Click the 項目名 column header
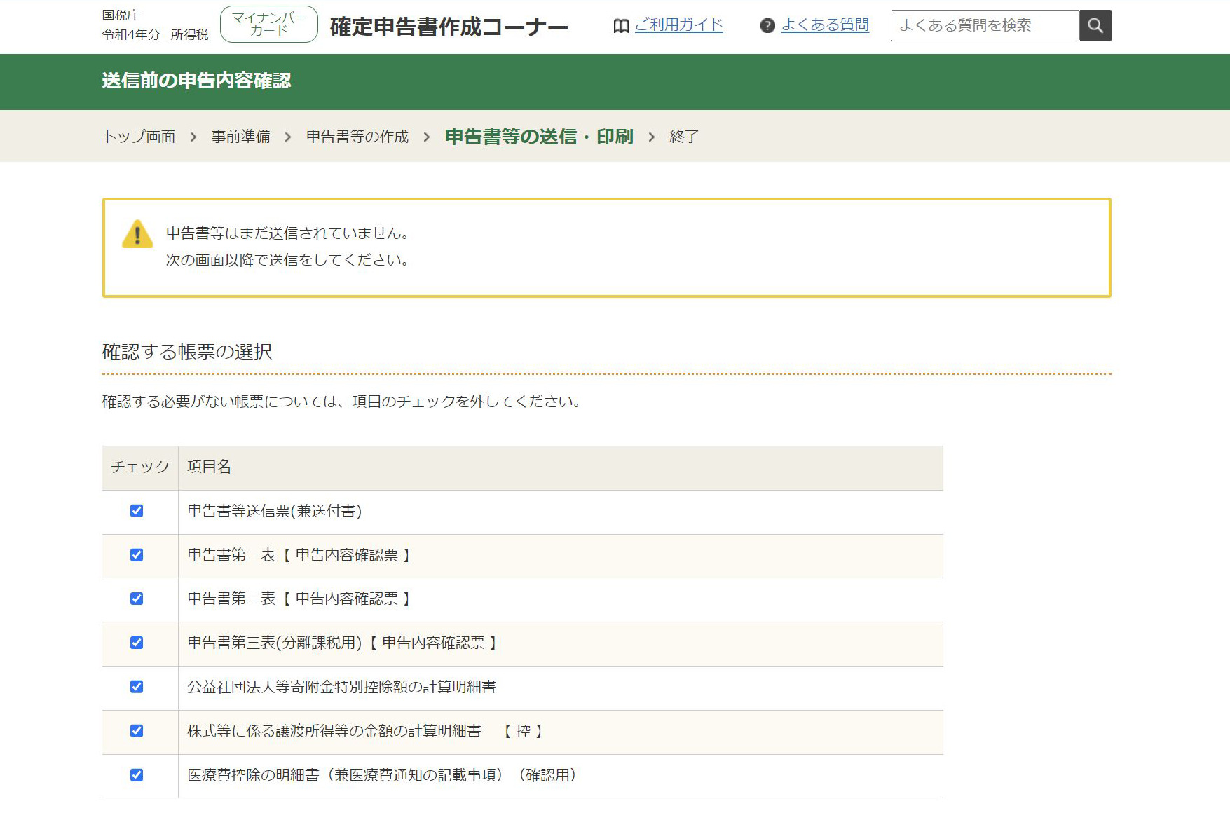Viewport: 1230px width, 820px height. (x=209, y=467)
